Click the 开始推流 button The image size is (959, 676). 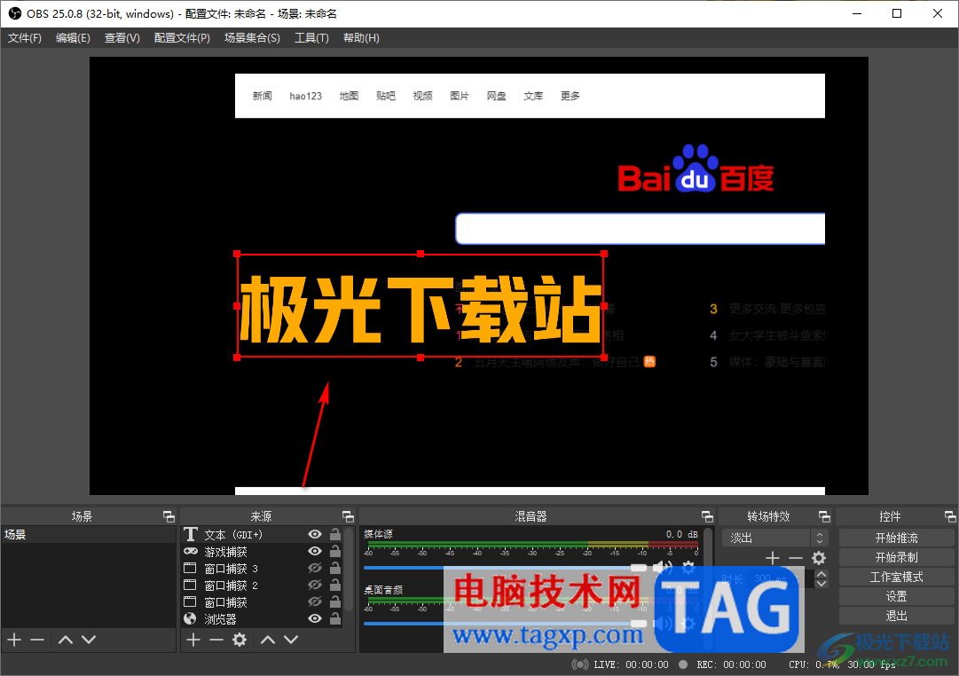click(x=896, y=538)
